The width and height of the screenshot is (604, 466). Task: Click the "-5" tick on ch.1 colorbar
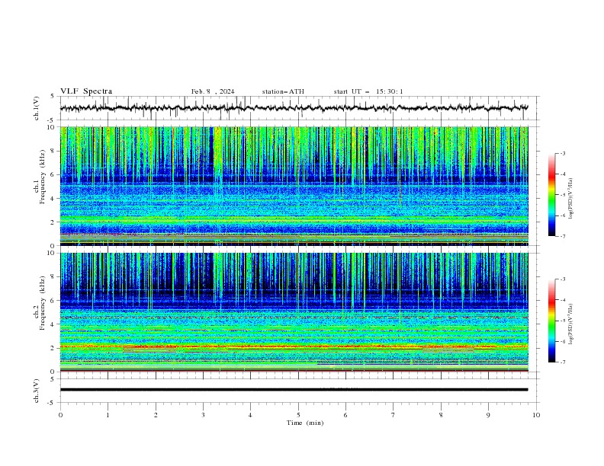pyautogui.click(x=562, y=195)
